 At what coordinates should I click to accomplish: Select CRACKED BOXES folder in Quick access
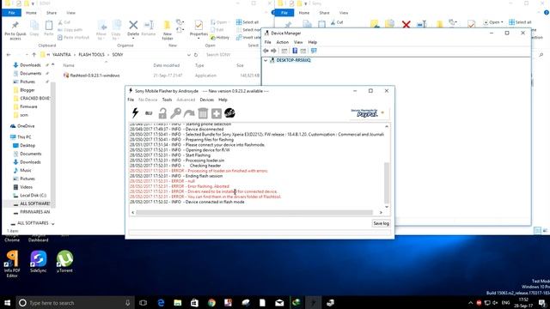34,98
